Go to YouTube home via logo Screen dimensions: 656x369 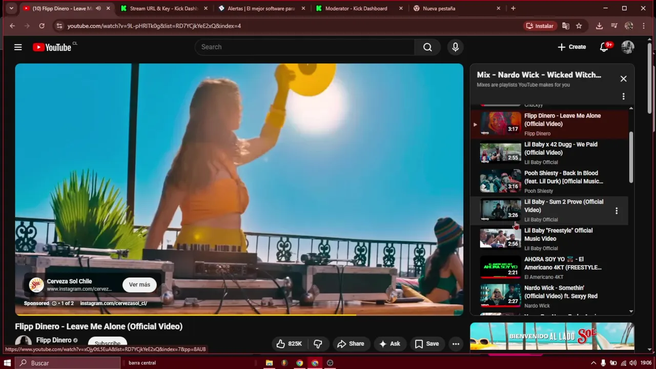[52, 47]
